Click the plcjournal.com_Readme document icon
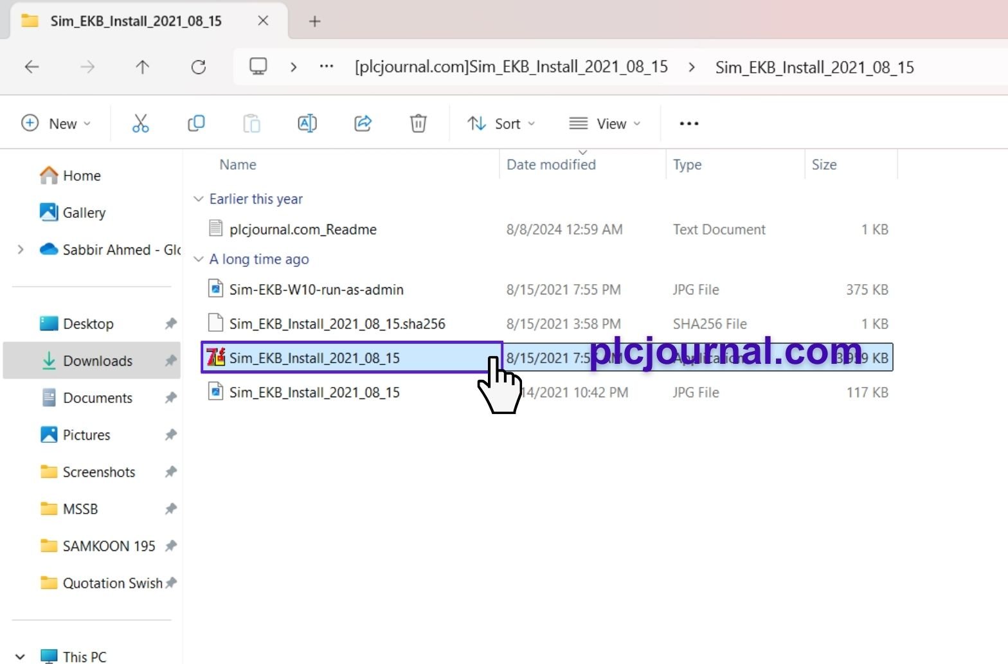This screenshot has height=664, width=1008. click(x=216, y=228)
